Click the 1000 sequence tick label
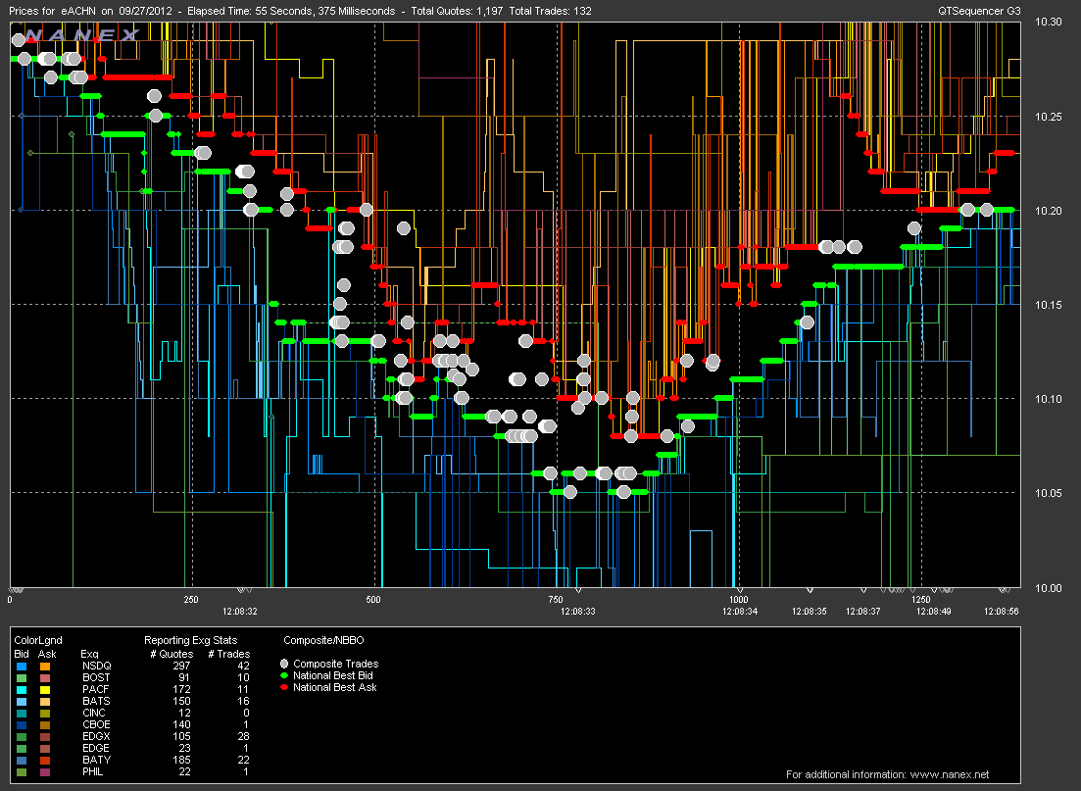 pyautogui.click(x=738, y=599)
